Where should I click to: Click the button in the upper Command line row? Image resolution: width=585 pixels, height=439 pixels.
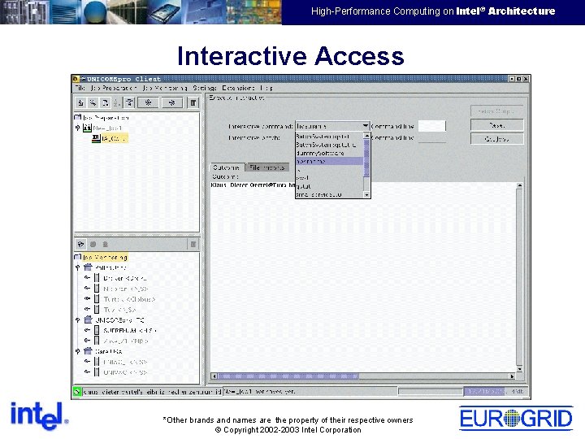(x=497, y=125)
